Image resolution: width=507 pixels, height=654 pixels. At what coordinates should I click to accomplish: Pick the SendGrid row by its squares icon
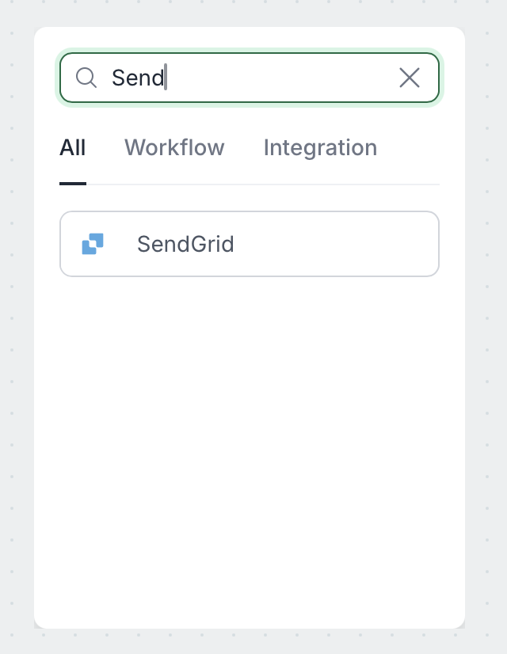93,244
